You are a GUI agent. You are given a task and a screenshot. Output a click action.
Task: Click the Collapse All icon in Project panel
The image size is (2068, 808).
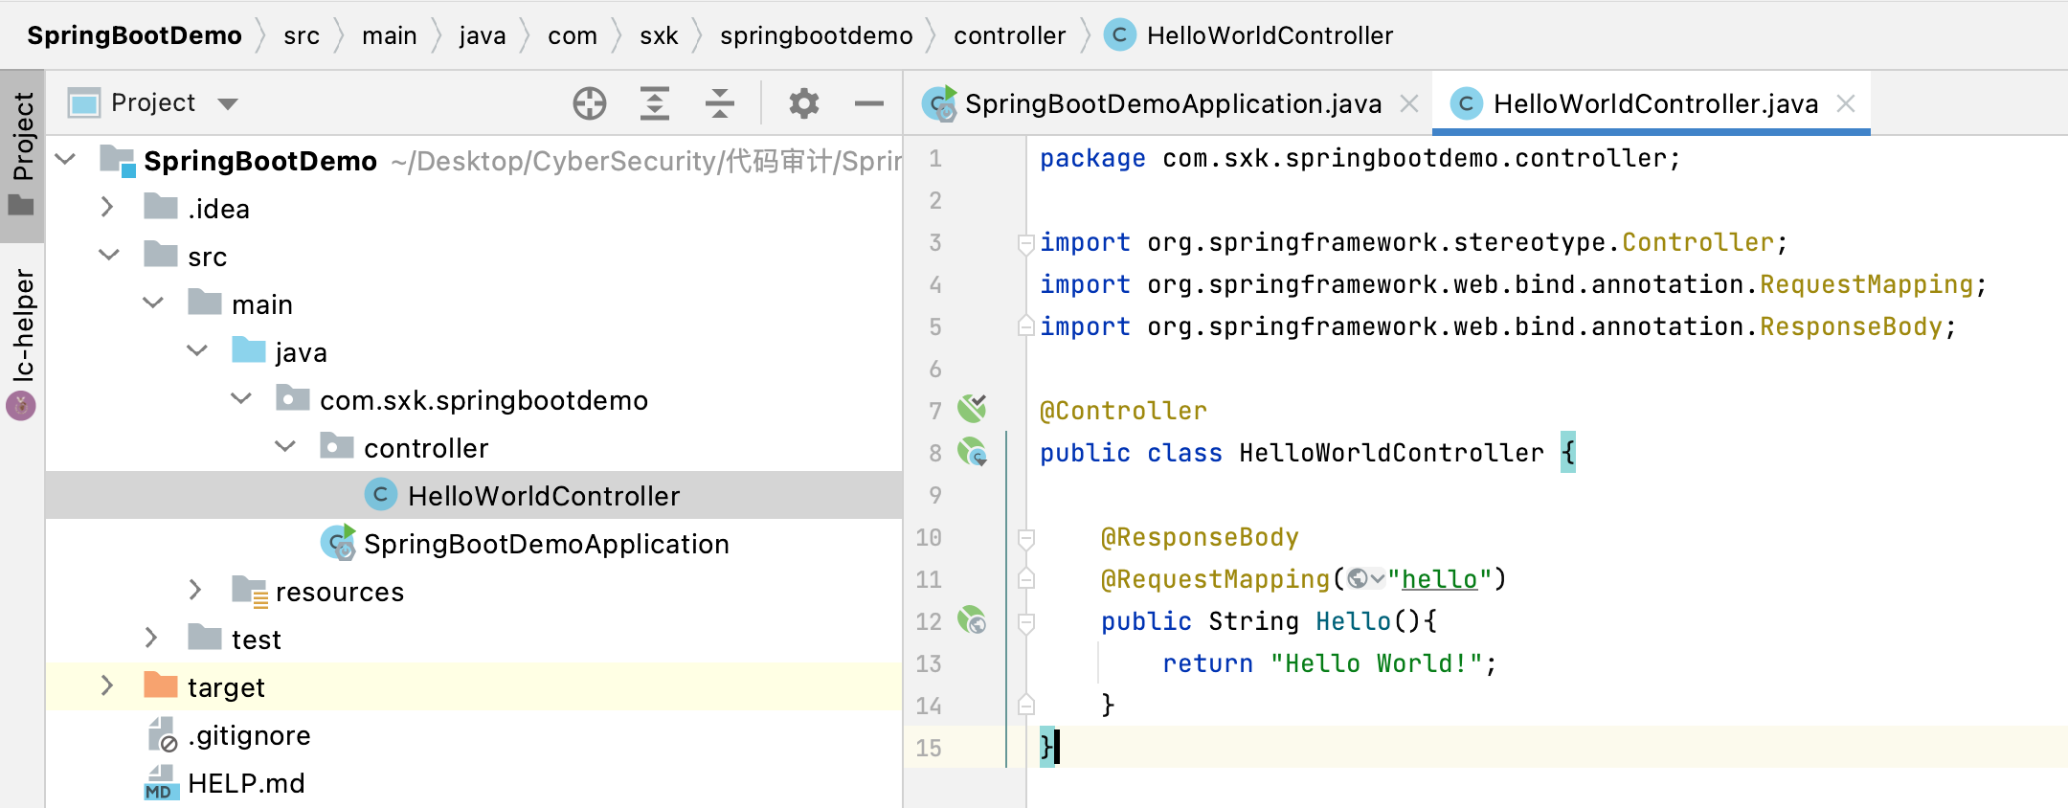point(720,103)
